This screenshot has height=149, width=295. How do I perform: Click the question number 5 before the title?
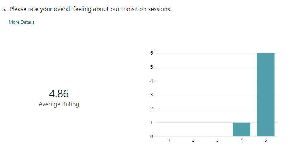4,9
